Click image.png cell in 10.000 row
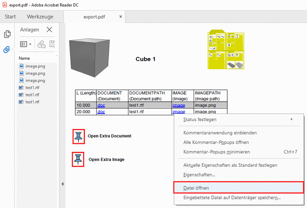Viewport: 307px width, 208px height. pyautogui.click(x=210, y=105)
